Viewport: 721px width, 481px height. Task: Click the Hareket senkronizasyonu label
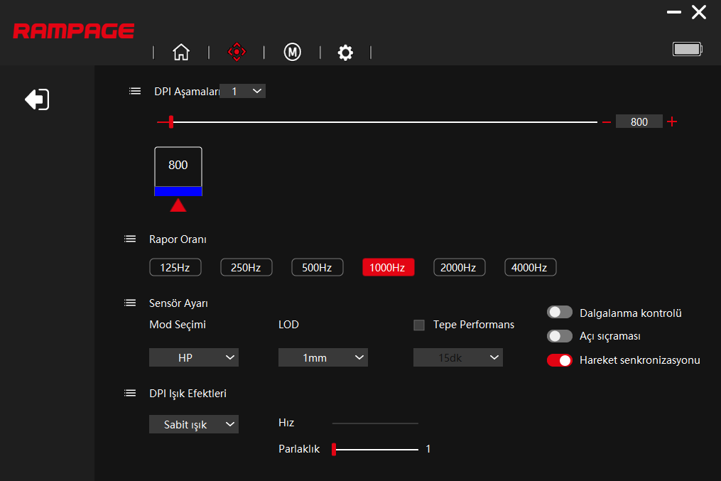tap(639, 360)
